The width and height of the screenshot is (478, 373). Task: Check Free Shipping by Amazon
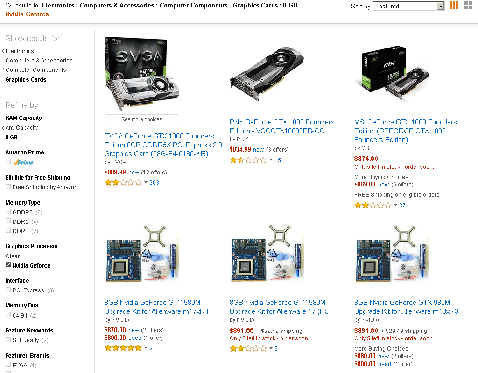[x=8, y=187]
